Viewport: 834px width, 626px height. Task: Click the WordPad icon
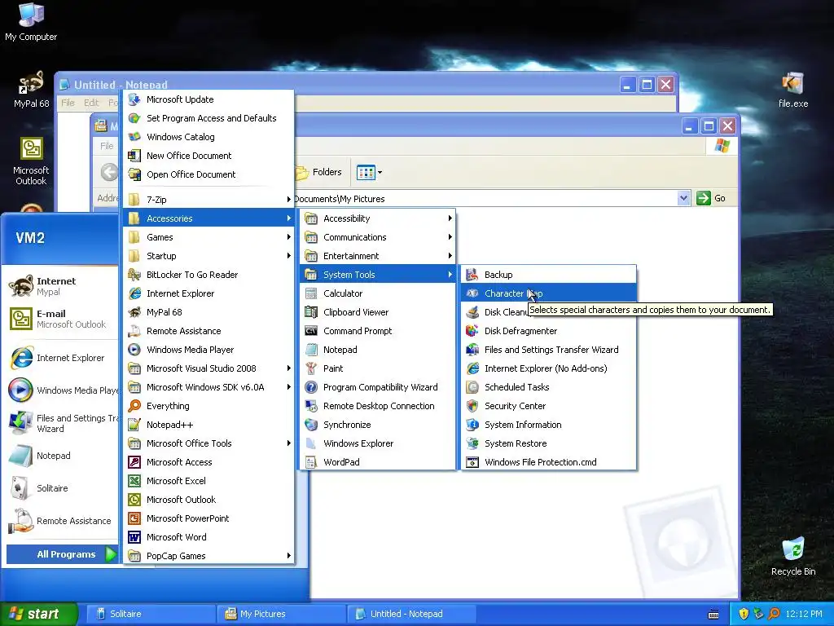point(311,462)
